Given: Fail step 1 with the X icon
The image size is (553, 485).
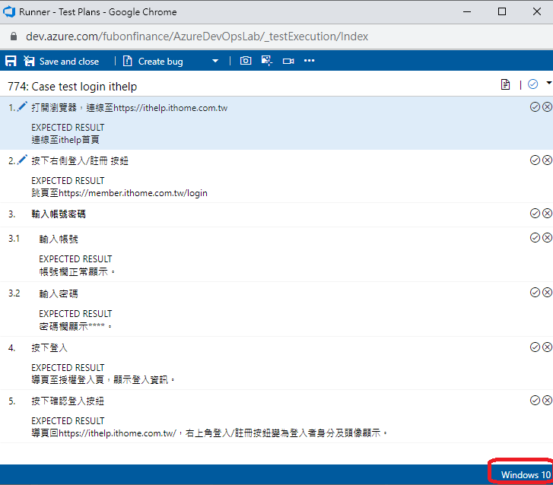Looking at the screenshot, I should pyautogui.click(x=547, y=106).
